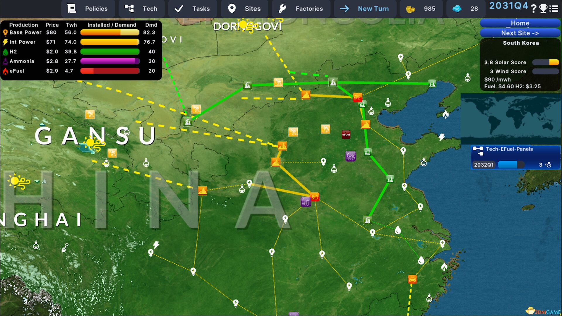Click the Solar Score bar for South Korea

[x=545, y=62]
